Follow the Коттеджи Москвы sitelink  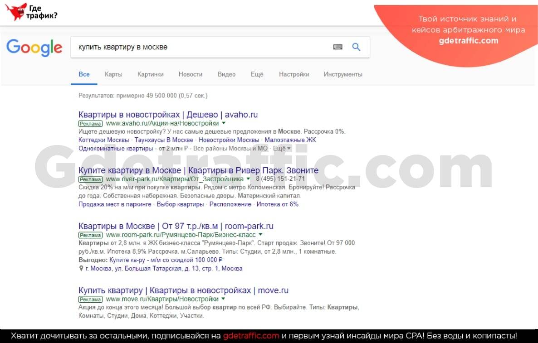103,140
